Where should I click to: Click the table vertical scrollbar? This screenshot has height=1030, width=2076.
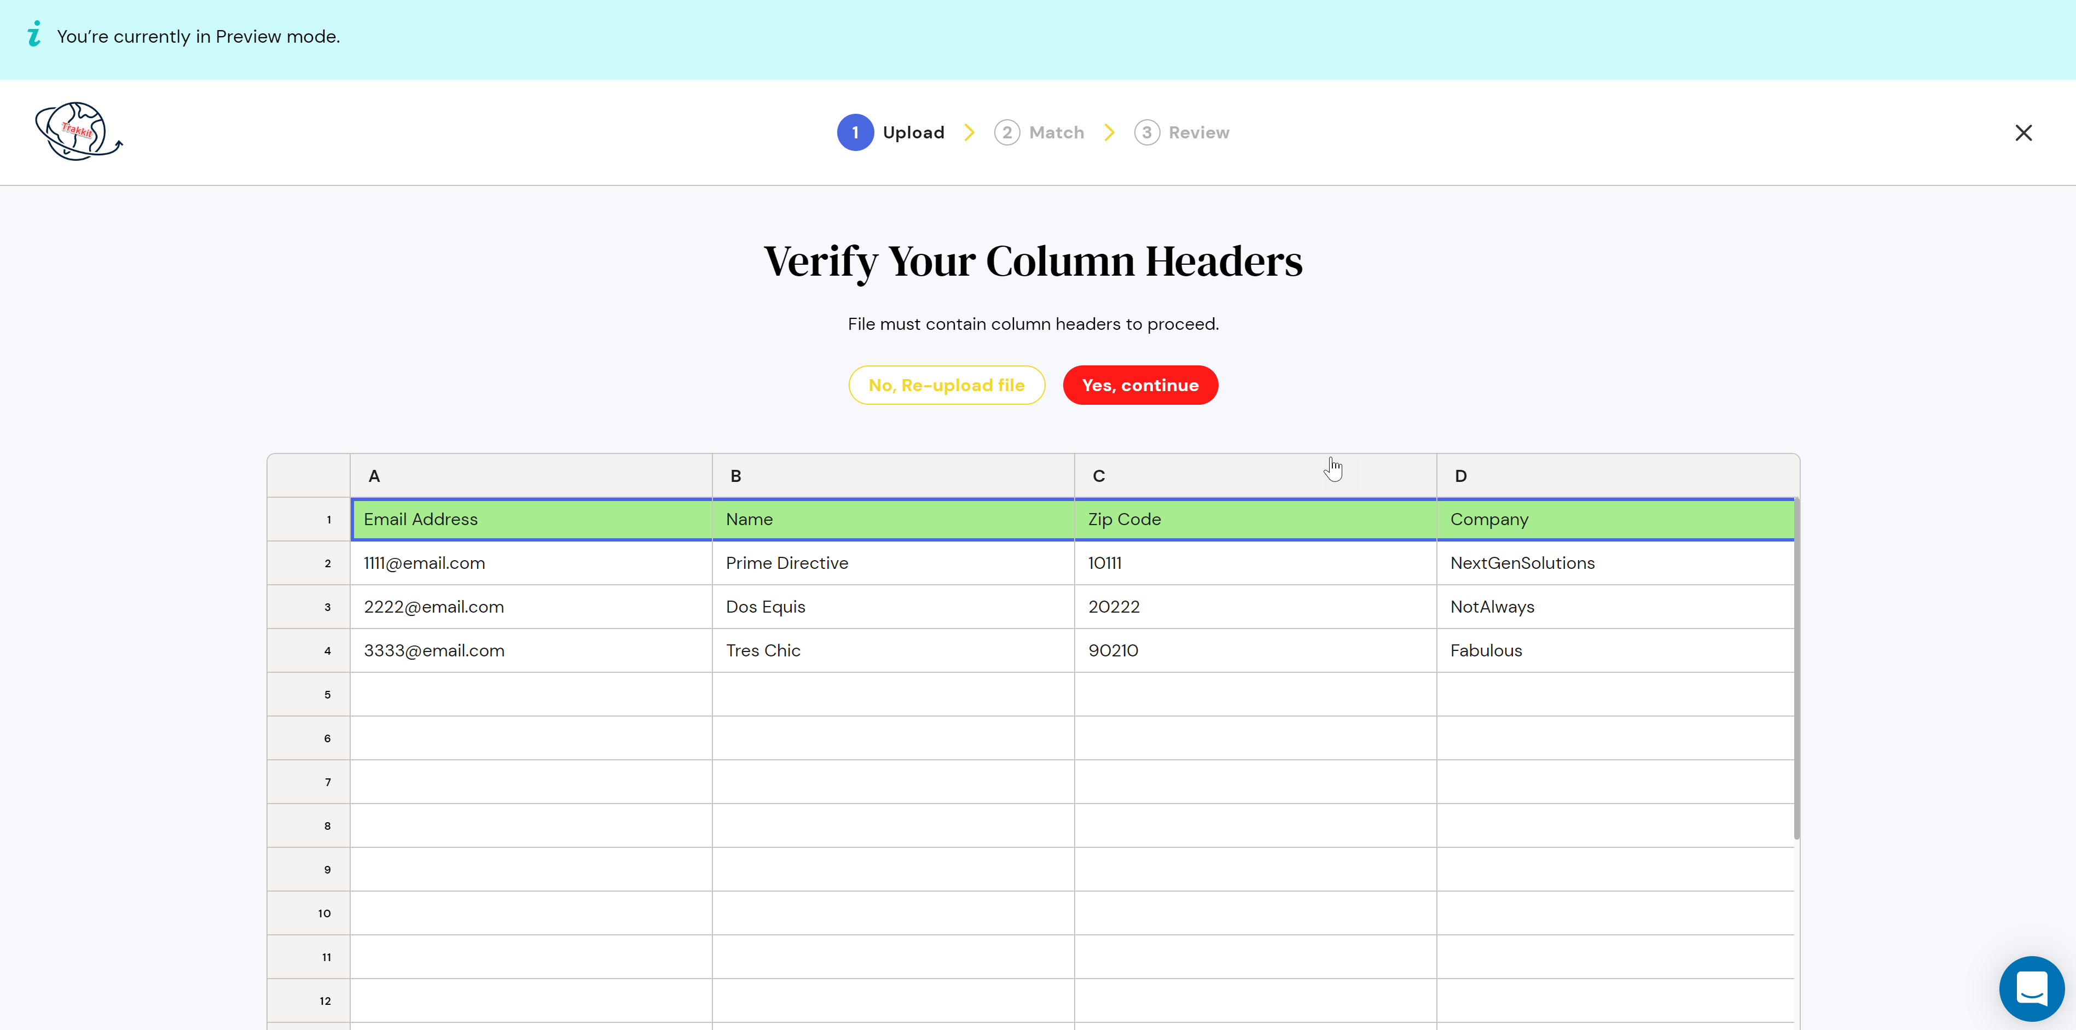pyautogui.click(x=1796, y=669)
